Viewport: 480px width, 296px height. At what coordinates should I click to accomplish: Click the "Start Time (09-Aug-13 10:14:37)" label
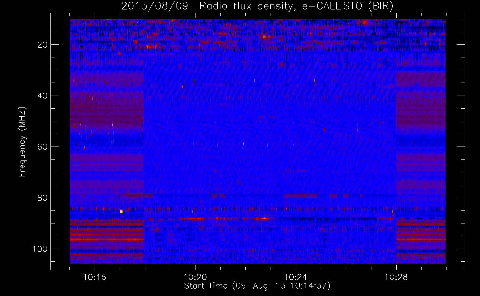tap(257, 286)
